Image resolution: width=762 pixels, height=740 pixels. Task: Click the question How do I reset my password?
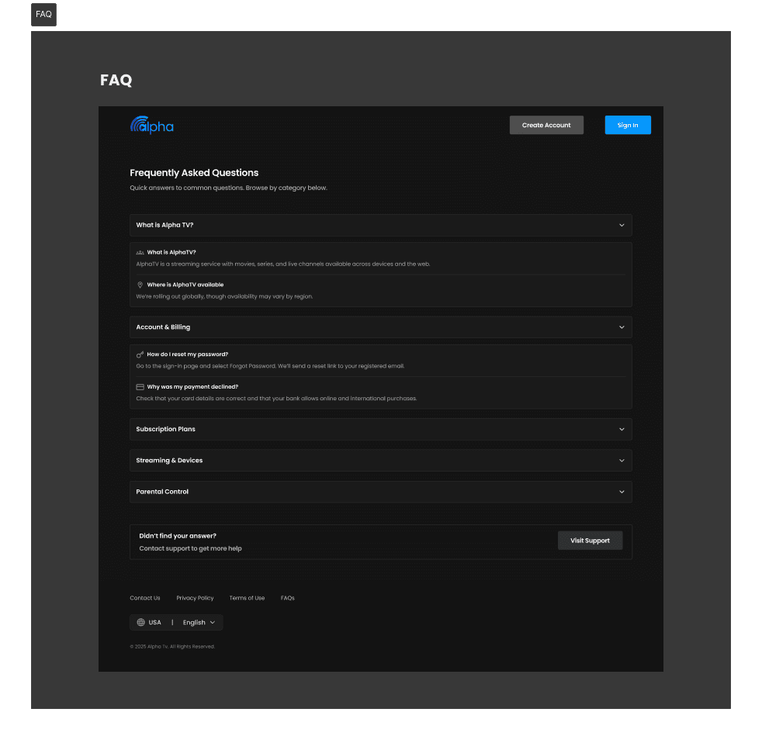188,354
